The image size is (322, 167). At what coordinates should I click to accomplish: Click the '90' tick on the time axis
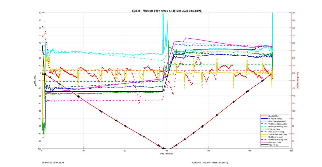tap(167, 151)
